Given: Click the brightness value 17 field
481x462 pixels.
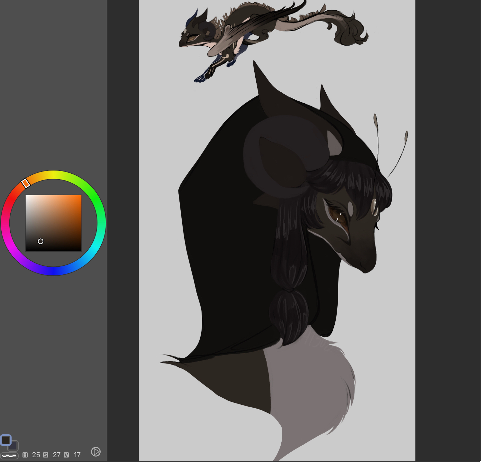Looking at the screenshot, I should tap(77, 455).
